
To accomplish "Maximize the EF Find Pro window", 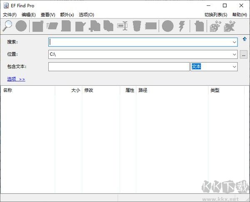I will point(225,5).
